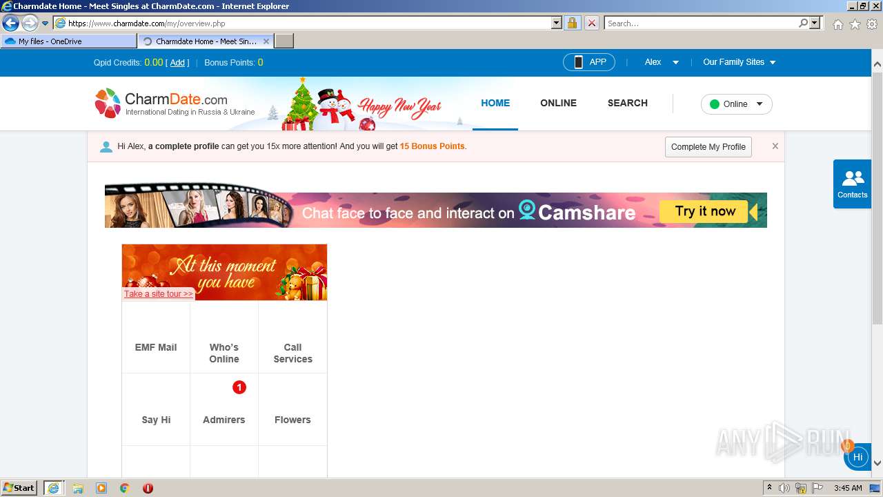
Task: Open the Online status dropdown
Action: pyautogui.click(x=736, y=104)
